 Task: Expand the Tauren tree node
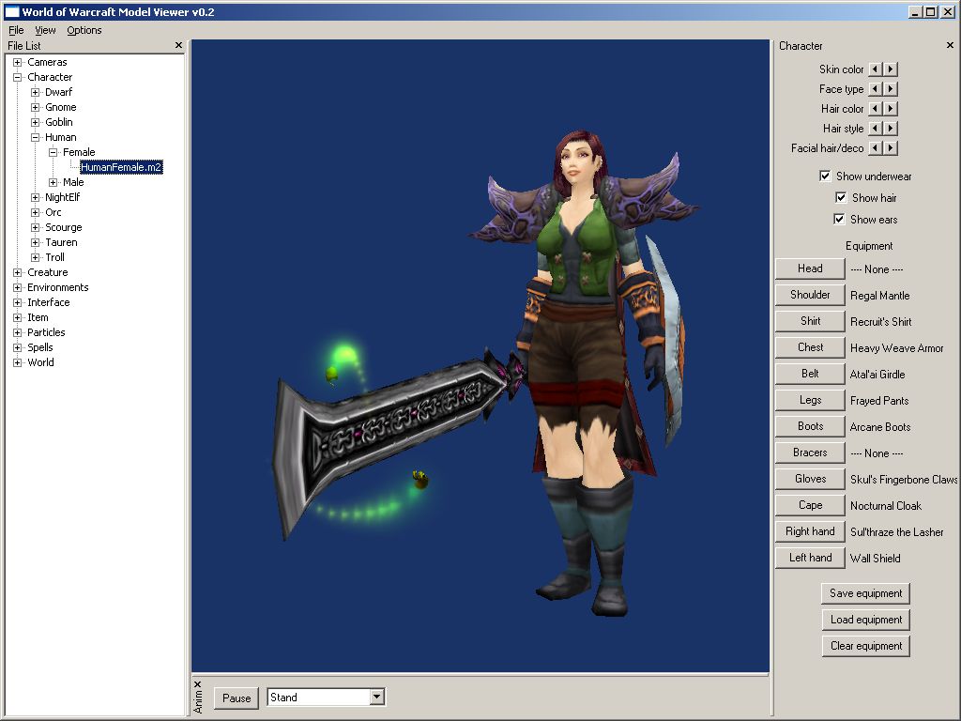point(35,242)
